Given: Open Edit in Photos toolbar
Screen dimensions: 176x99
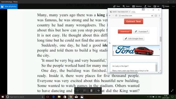Looking at the screenshot, I should pyautogui.click(x=156, y=6).
